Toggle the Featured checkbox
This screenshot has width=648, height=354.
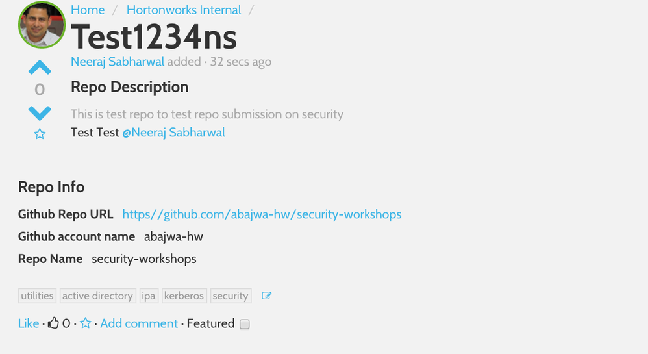pos(245,324)
